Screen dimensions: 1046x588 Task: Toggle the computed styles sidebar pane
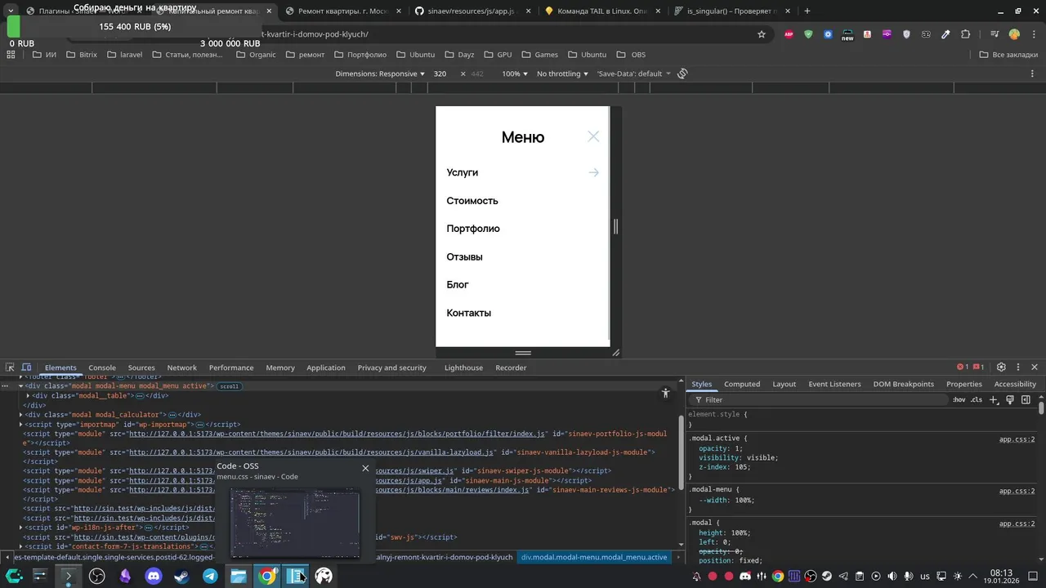pos(1026,400)
